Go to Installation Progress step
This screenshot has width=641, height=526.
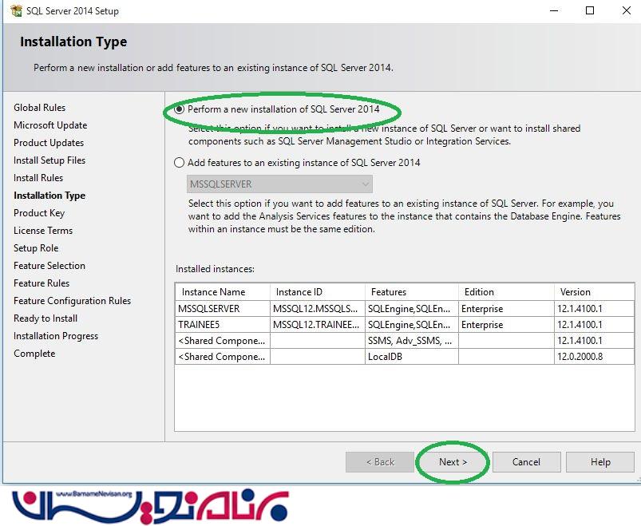pos(56,336)
